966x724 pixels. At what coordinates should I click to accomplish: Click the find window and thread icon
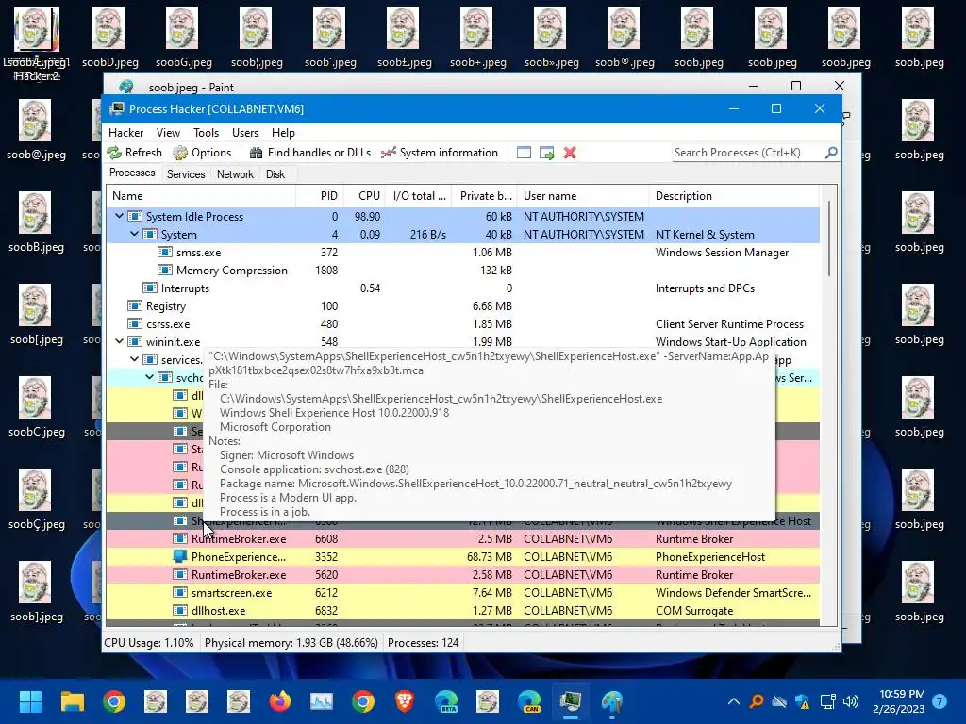546,153
